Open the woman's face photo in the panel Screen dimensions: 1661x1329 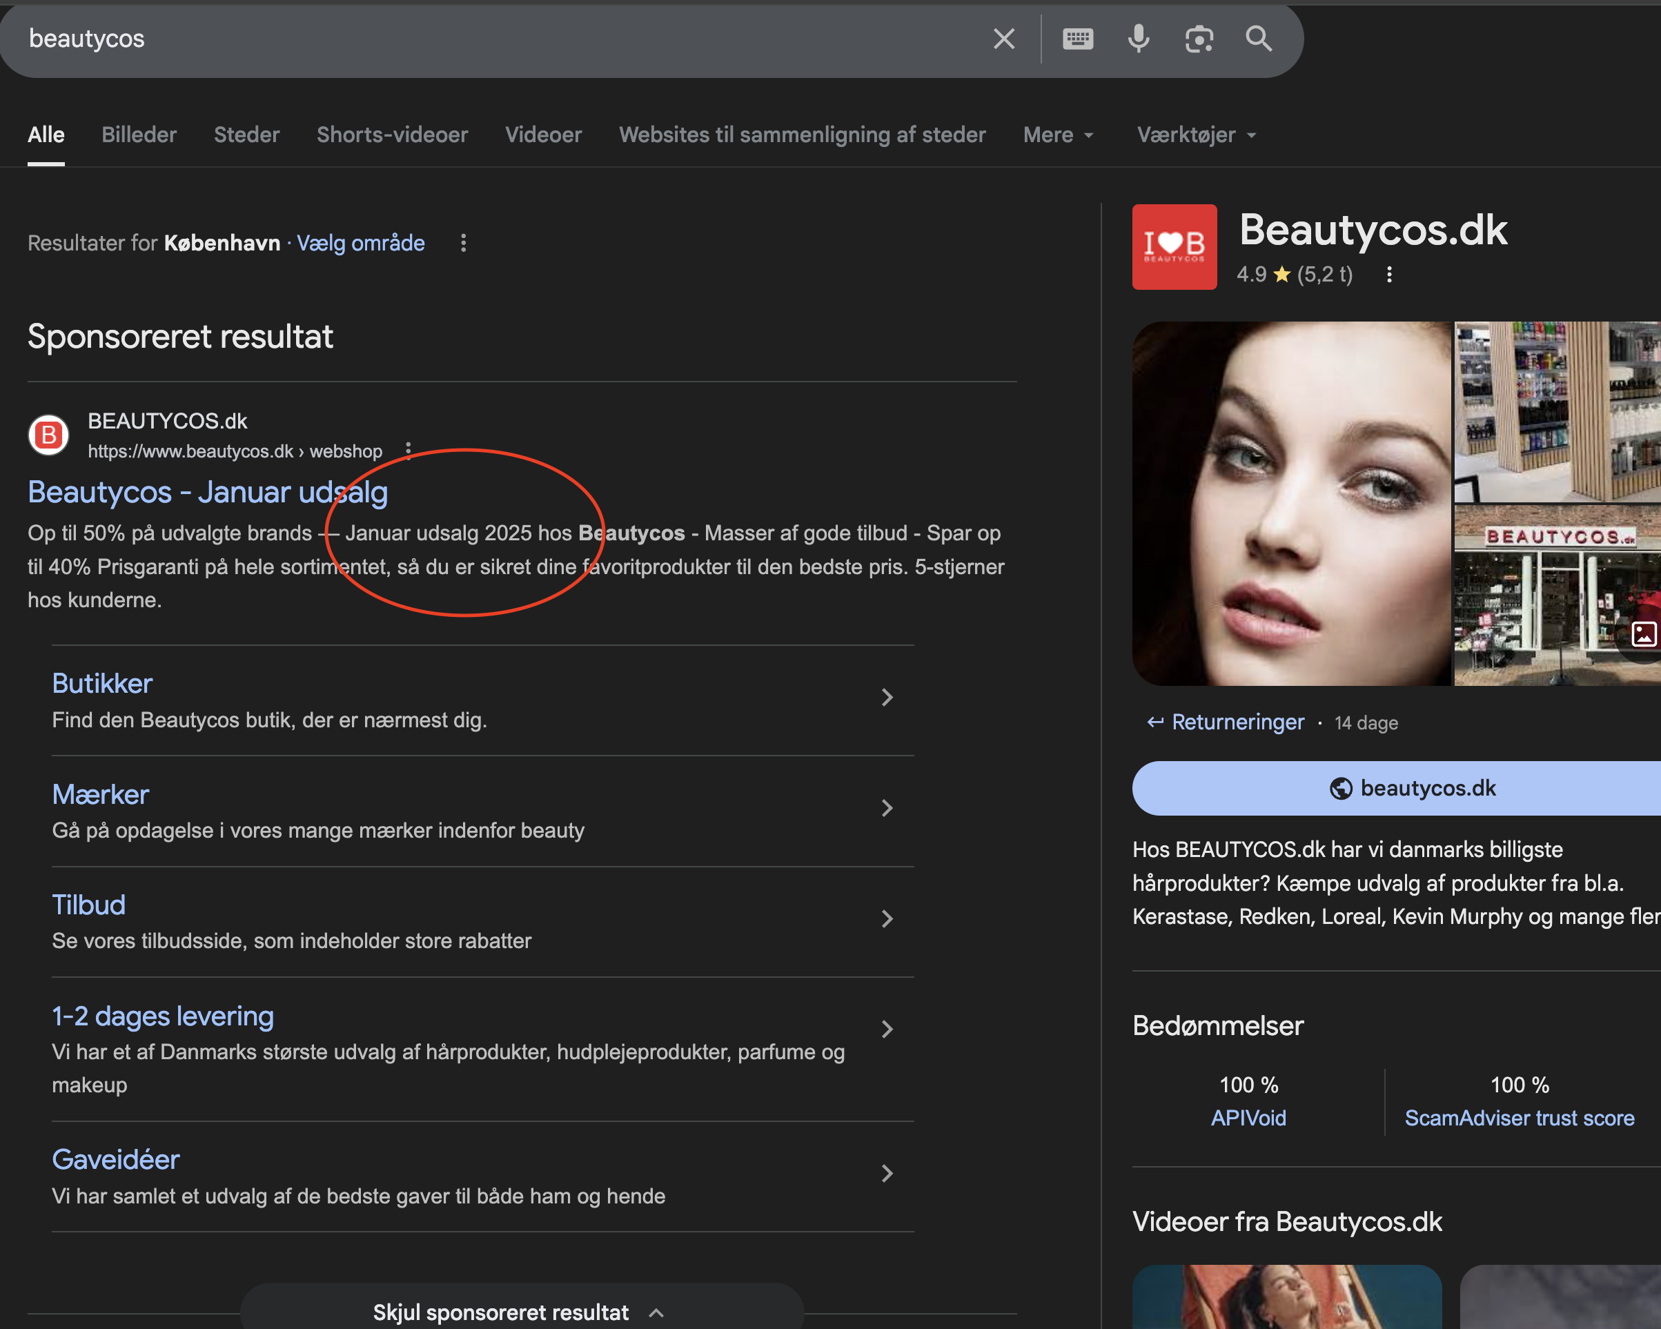click(x=1291, y=503)
